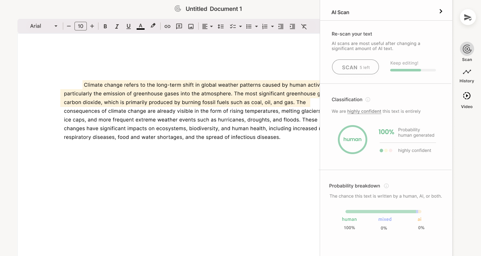The width and height of the screenshot is (481, 256).
Task: Clear formatting with the strikethrough-A icon
Action: [x=304, y=26]
